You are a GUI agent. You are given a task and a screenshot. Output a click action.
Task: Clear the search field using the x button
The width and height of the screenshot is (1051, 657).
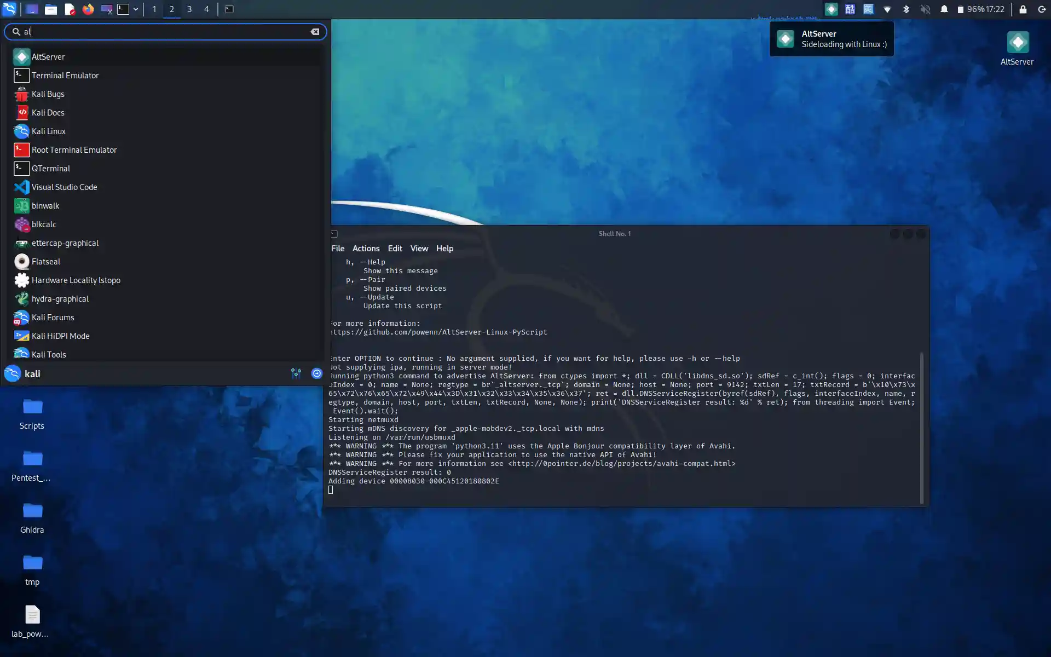pos(315,32)
